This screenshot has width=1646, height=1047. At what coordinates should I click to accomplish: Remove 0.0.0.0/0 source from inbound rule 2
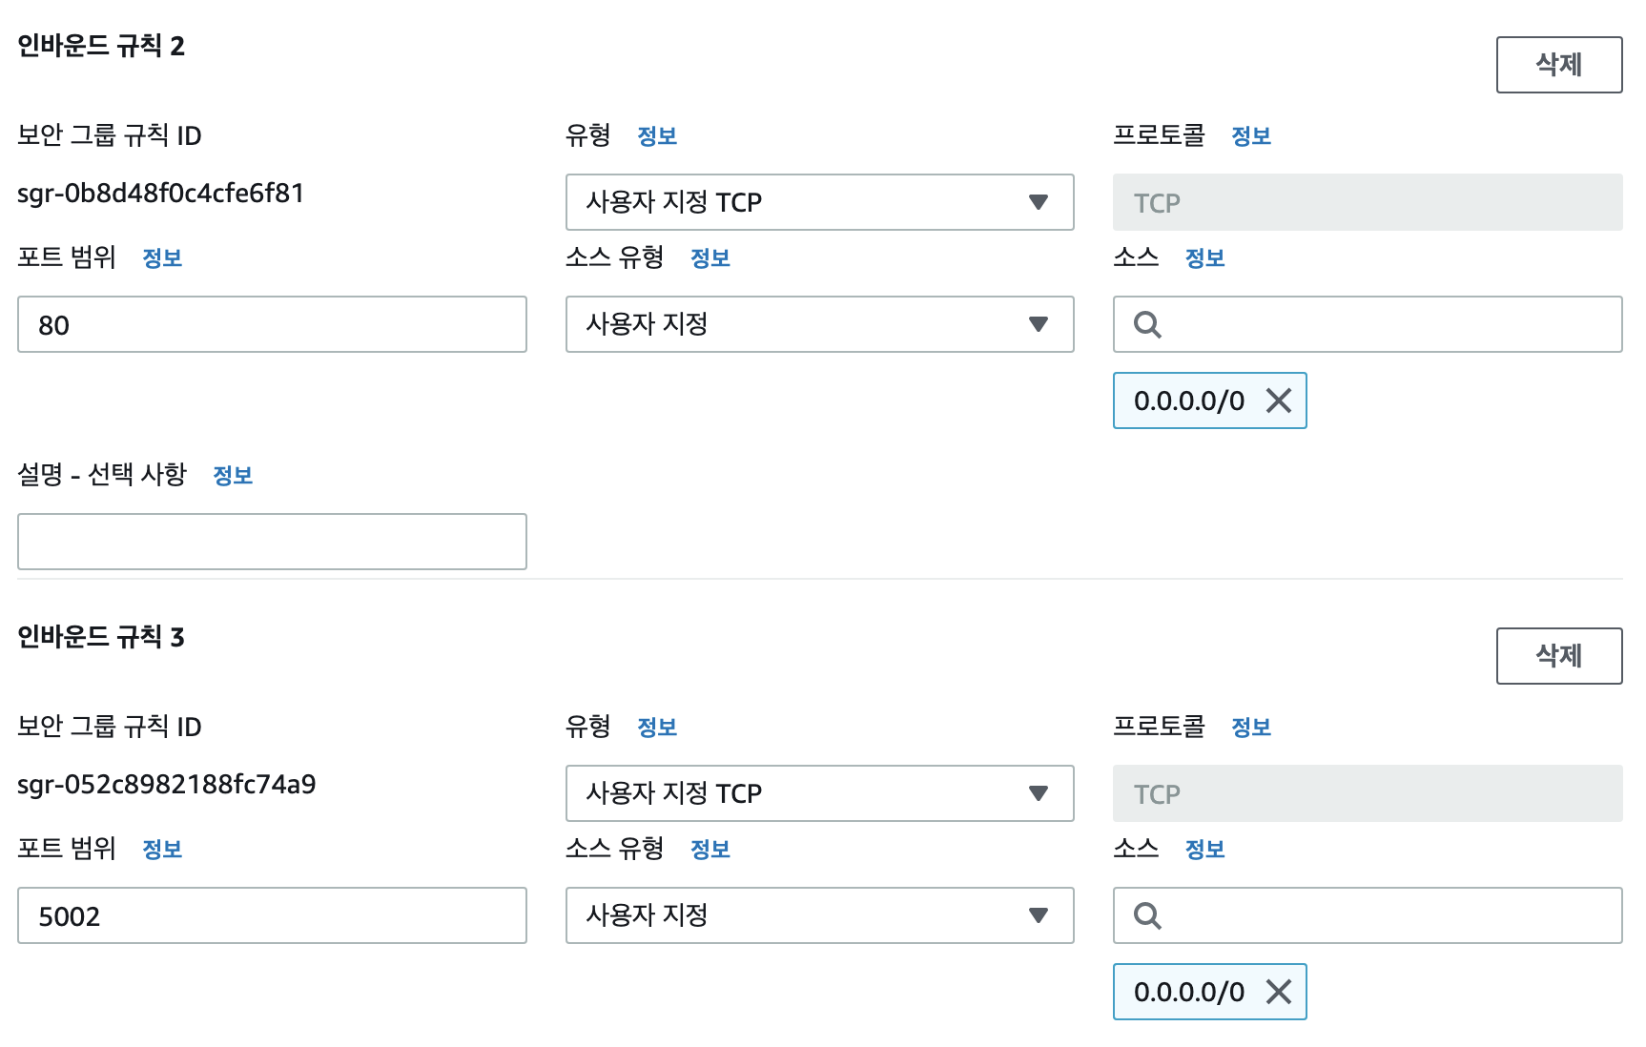[x=1278, y=400]
